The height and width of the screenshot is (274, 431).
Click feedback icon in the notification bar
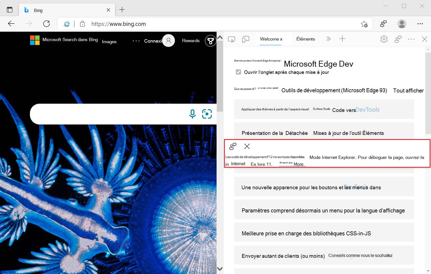233,146
